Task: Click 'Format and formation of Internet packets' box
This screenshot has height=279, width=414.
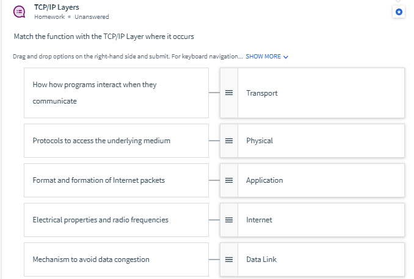Action: click(116, 180)
